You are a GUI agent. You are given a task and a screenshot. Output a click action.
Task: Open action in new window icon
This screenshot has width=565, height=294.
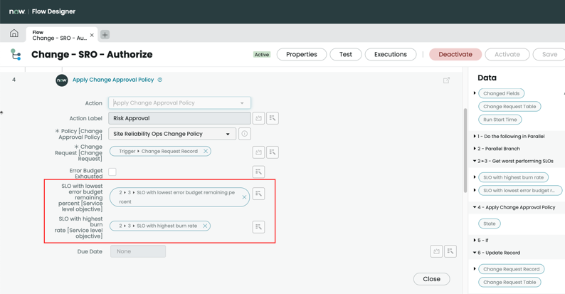coord(446,80)
